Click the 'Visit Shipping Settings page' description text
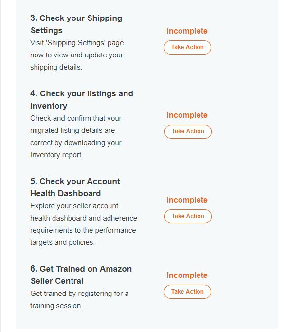Screen dimensions: 290x332 (77, 55)
